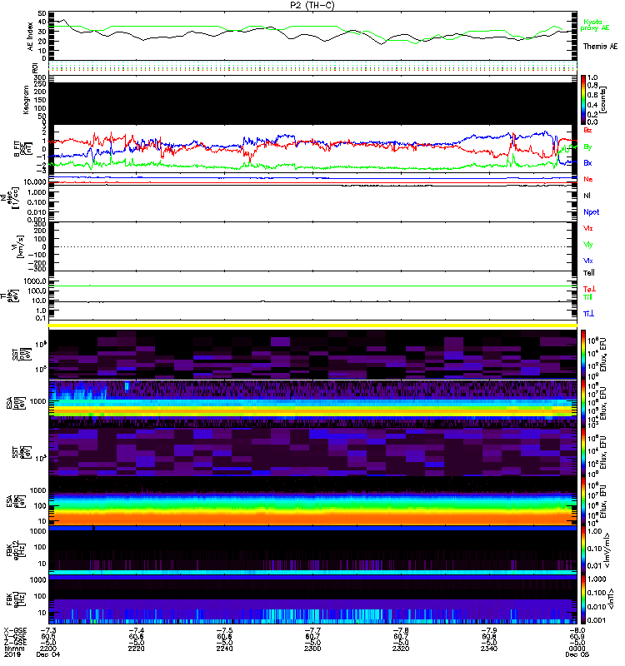This screenshot has width=625, height=666.
Task: Click the plot title P2 (TH-C)
Action: click(312, 5)
